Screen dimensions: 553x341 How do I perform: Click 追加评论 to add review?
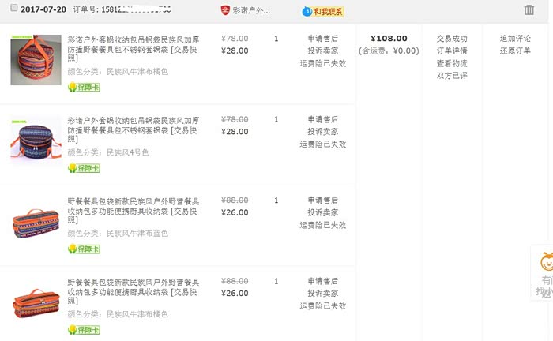point(515,39)
